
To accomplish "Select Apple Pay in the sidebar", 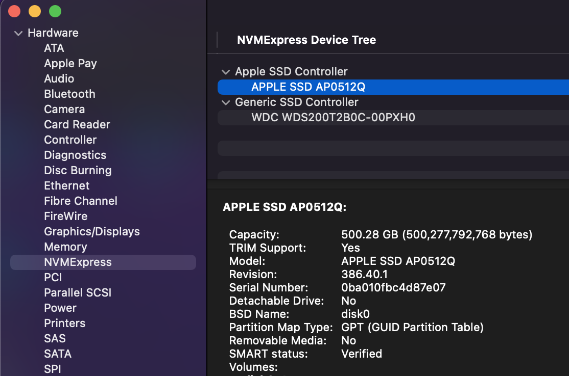I will [x=70, y=63].
